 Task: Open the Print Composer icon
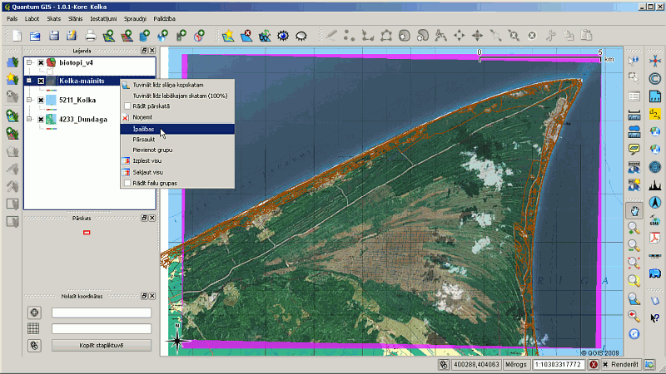coord(90,36)
